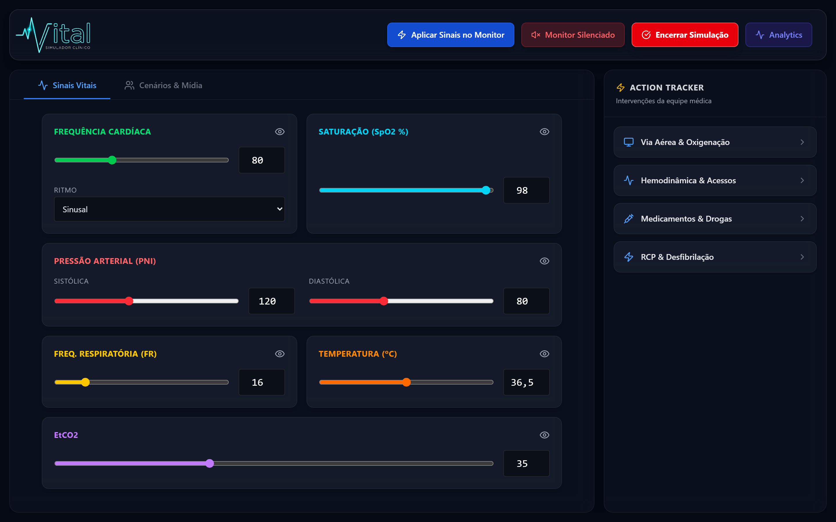Click the Sistólica value field 120
The image size is (836, 522).
tap(271, 301)
